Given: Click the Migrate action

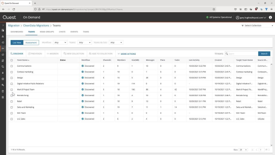Looking at the screenshot, I should coord(52,54).
